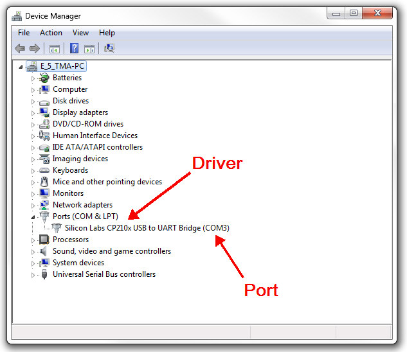
Task: Select the E_5_TMA-PC root label
Action: 62,66
